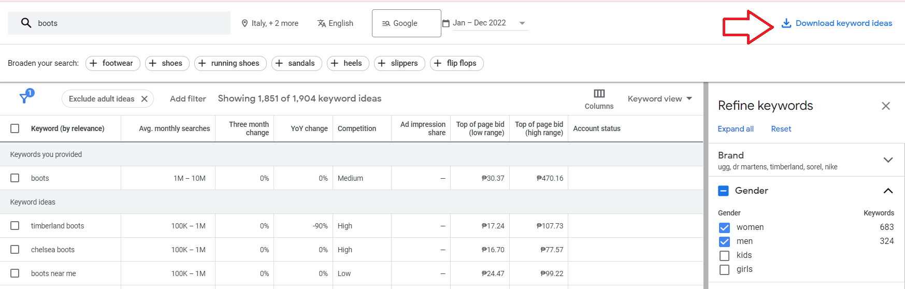
Task: Click the language translate icon
Action: pyautogui.click(x=322, y=23)
